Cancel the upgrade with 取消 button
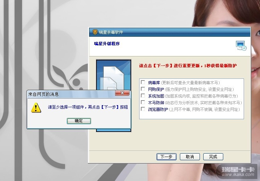This screenshot has width=260, height=181. (190, 157)
